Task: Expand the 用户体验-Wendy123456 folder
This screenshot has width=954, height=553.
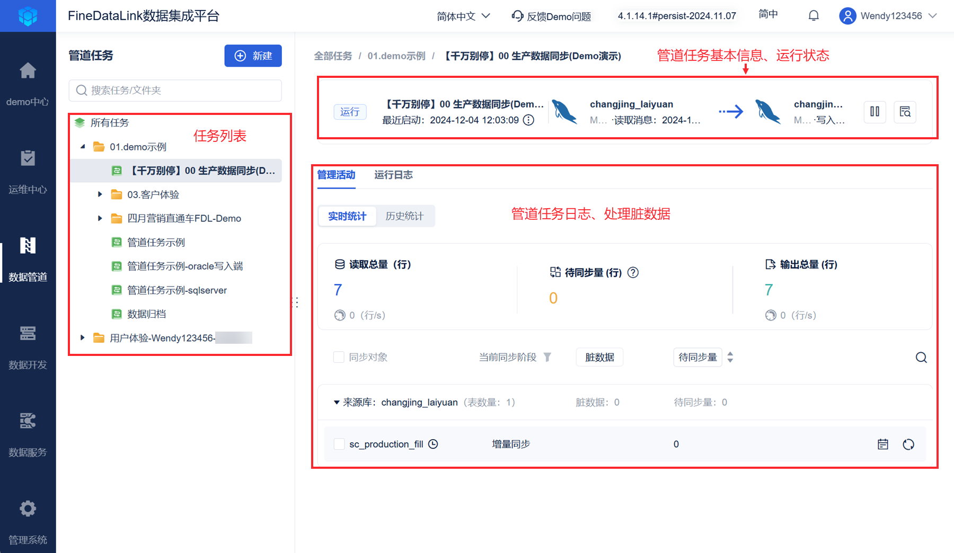Action: point(83,337)
